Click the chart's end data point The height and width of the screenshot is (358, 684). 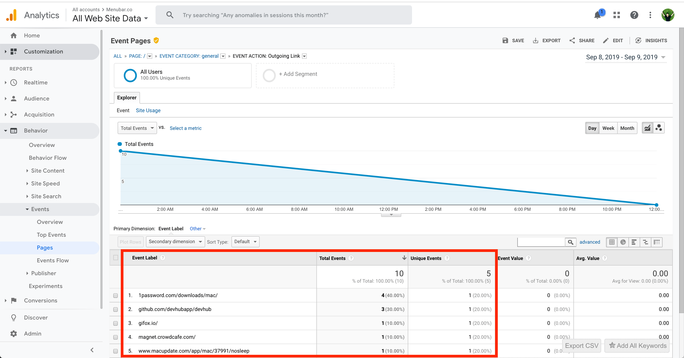tap(656, 205)
